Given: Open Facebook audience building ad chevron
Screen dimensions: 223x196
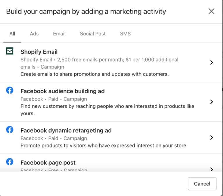Looking at the screenshot, I should click(212, 102).
